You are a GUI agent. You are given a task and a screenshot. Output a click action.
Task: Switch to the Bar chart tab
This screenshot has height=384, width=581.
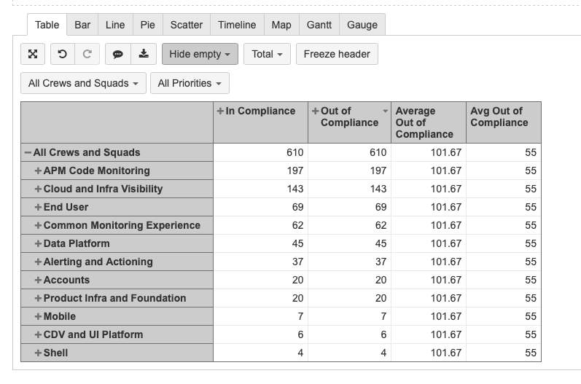click(82, 25)
